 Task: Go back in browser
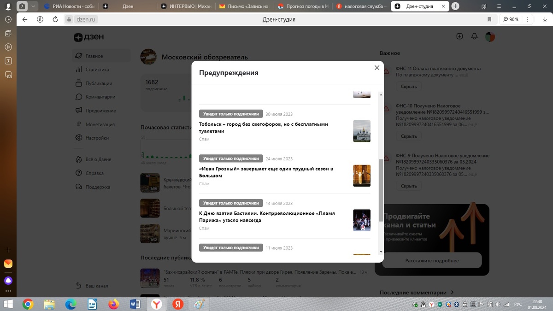point(25,19)
